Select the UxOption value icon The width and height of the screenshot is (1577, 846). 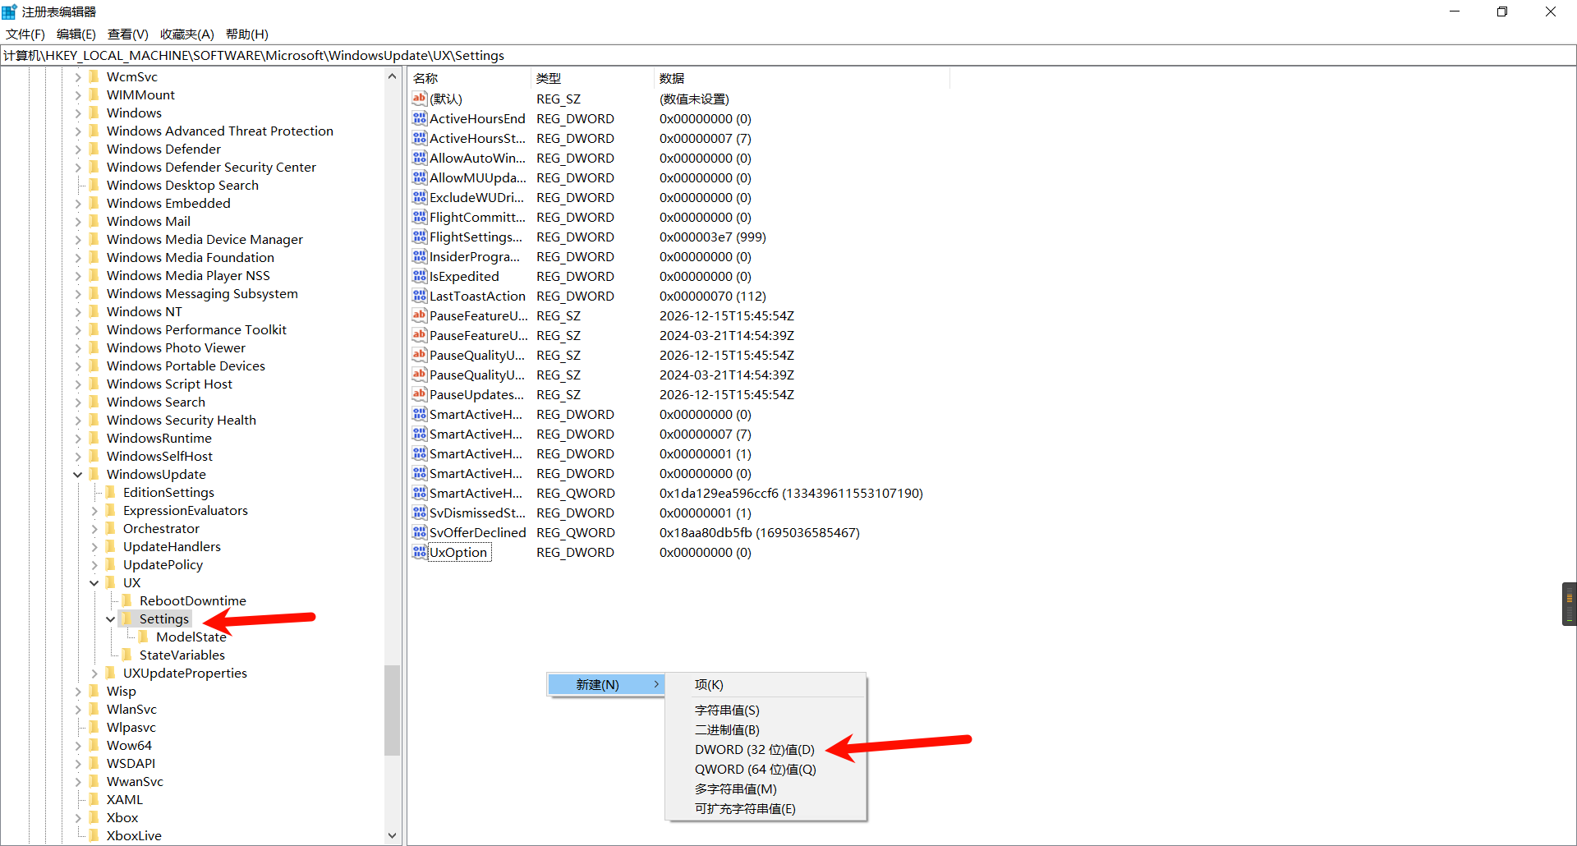[x=420, y=552]
